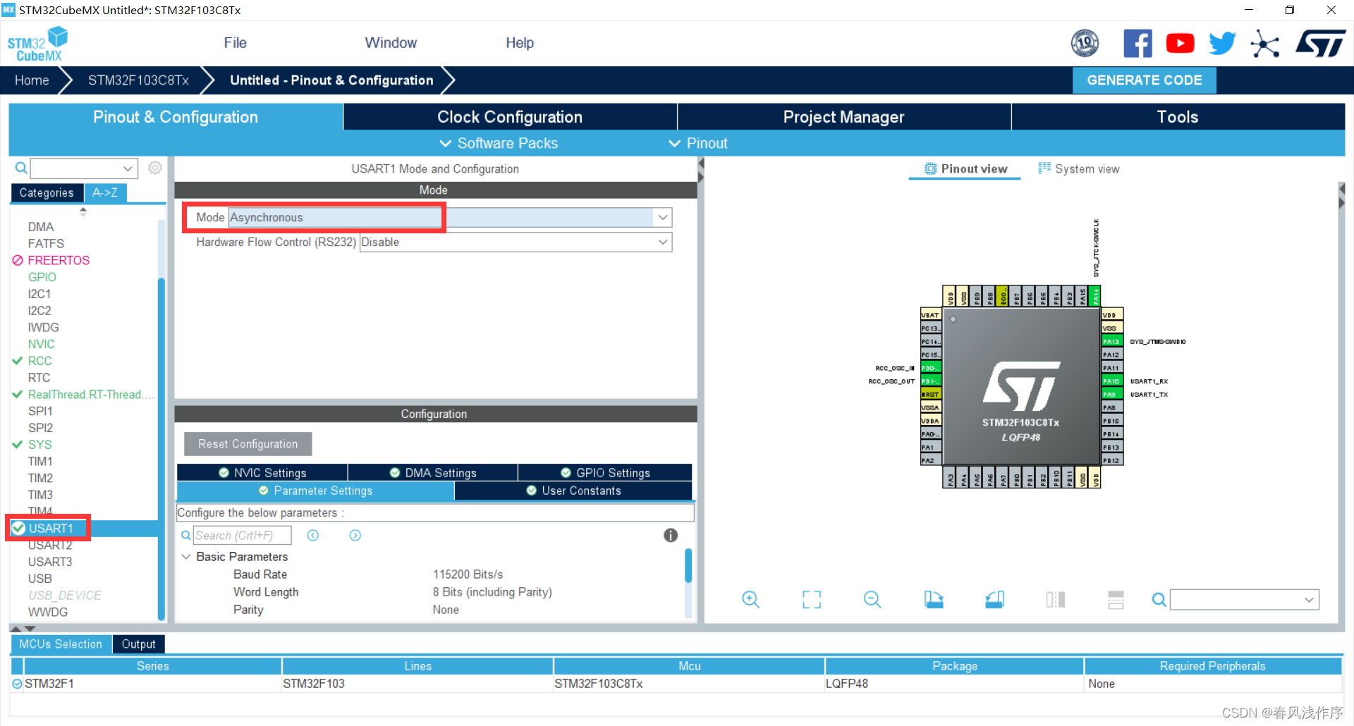Open the User Constants tab

pyautogui.click(x=573, y=491)
